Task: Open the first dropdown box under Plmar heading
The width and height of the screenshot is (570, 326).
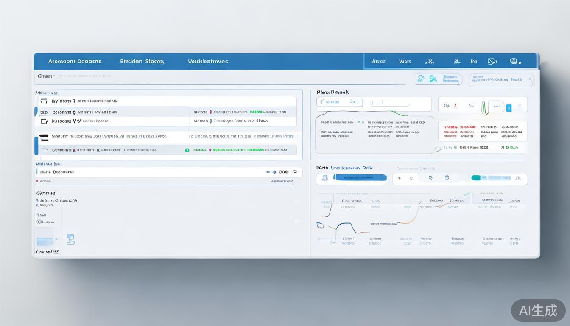Action: (339, 102)
